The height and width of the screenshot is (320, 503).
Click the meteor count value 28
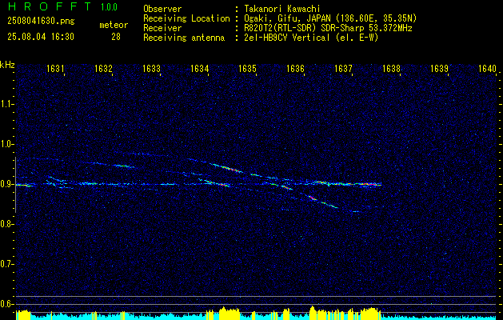116,37
